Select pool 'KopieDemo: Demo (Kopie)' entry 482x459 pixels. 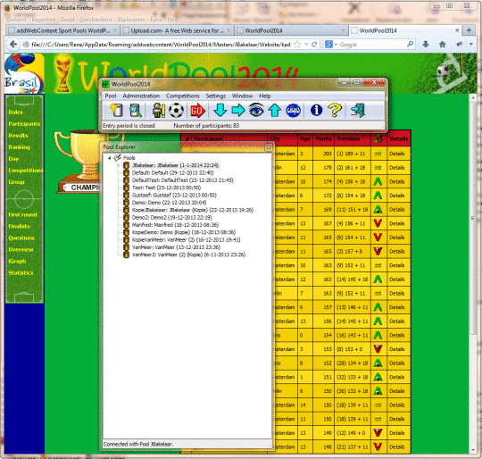[184, 232]
